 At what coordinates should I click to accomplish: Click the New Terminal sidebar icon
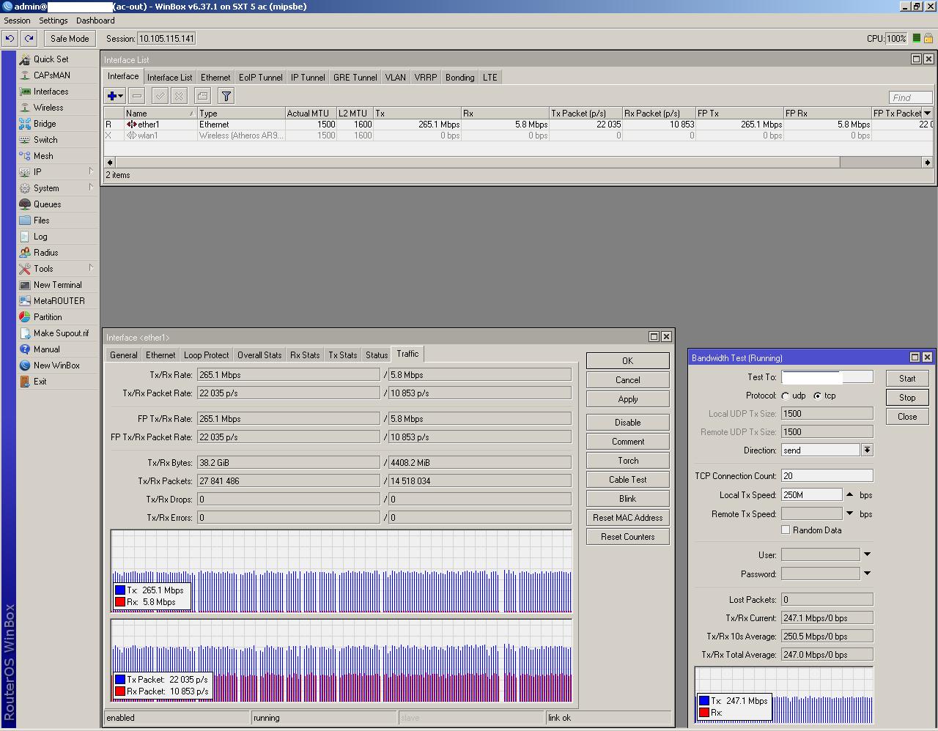(x=25, y=285)
